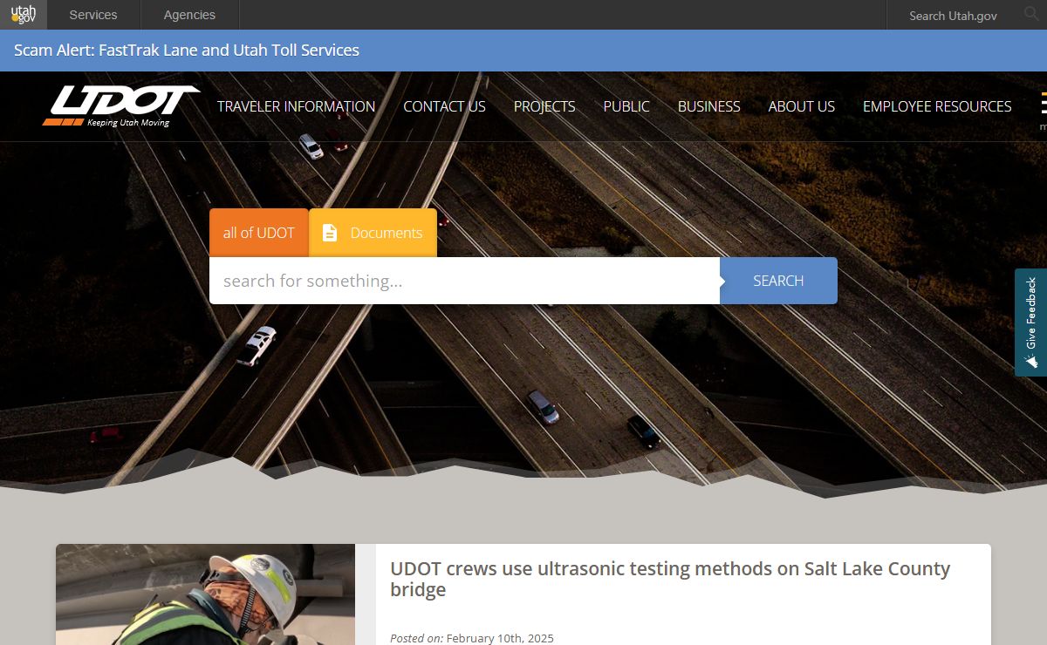
Task: Focus the 'search for something...' input field
Action: coord(464,281)
